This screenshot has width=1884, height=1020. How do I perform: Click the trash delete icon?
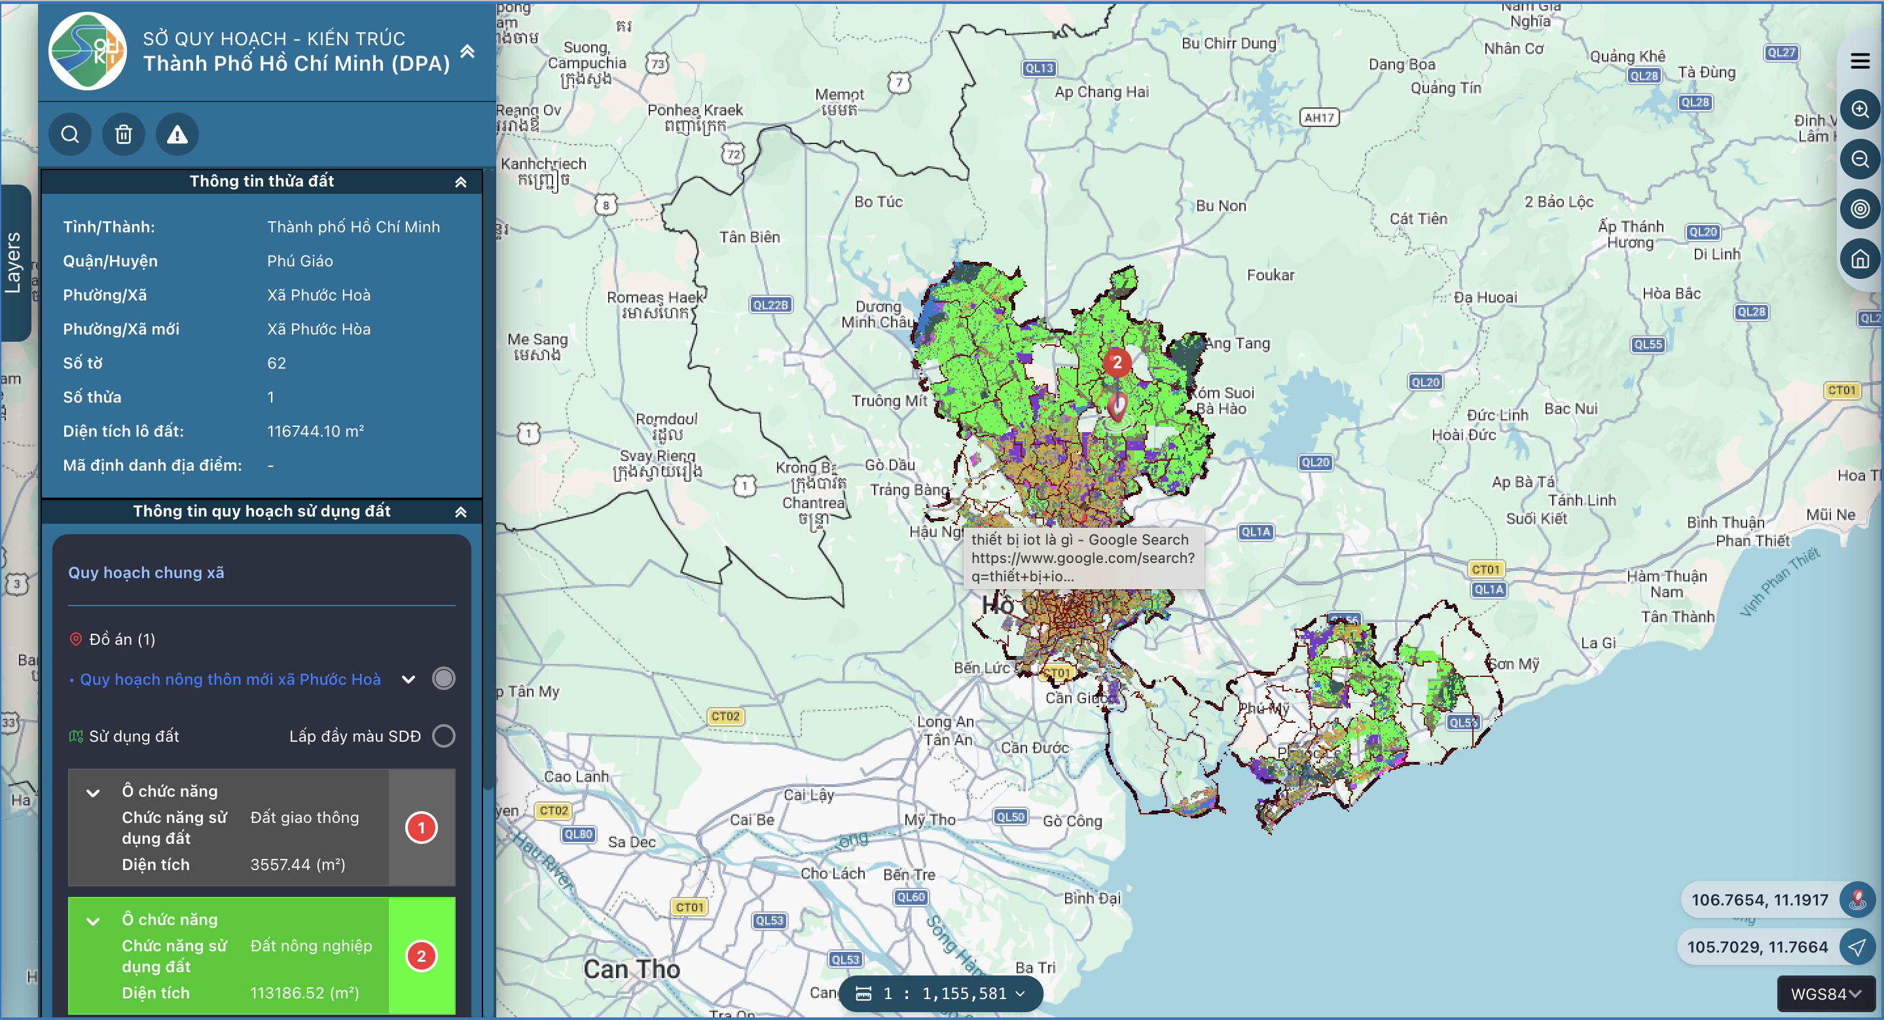click(124, 134)
